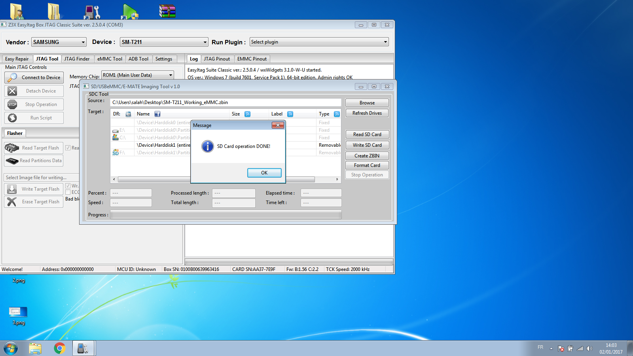Click the Connect to Device button
The height and width of the screenshot is (356, 633).
[x=34, y=78]
